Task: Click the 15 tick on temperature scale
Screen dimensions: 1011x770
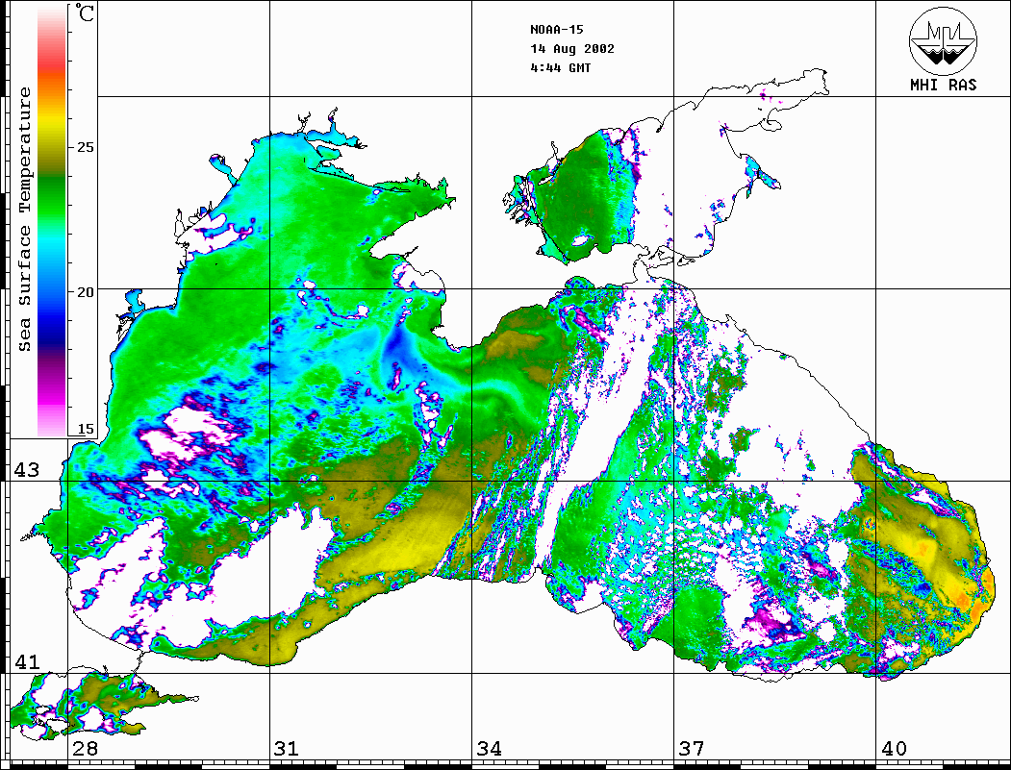Action: [x=85, y=429]
